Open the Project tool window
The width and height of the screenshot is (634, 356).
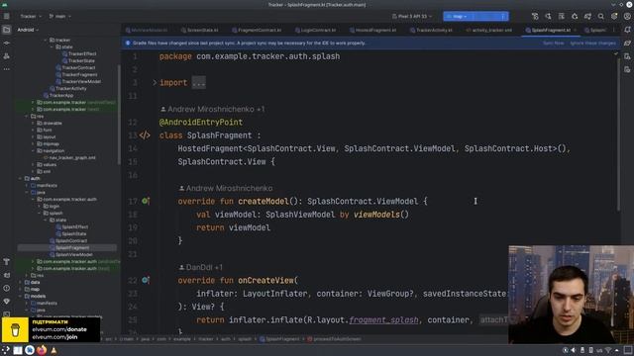tap(7, 30)
